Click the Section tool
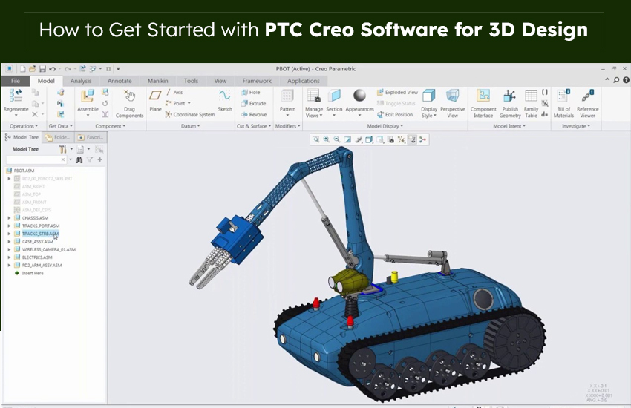 point(334,102)
